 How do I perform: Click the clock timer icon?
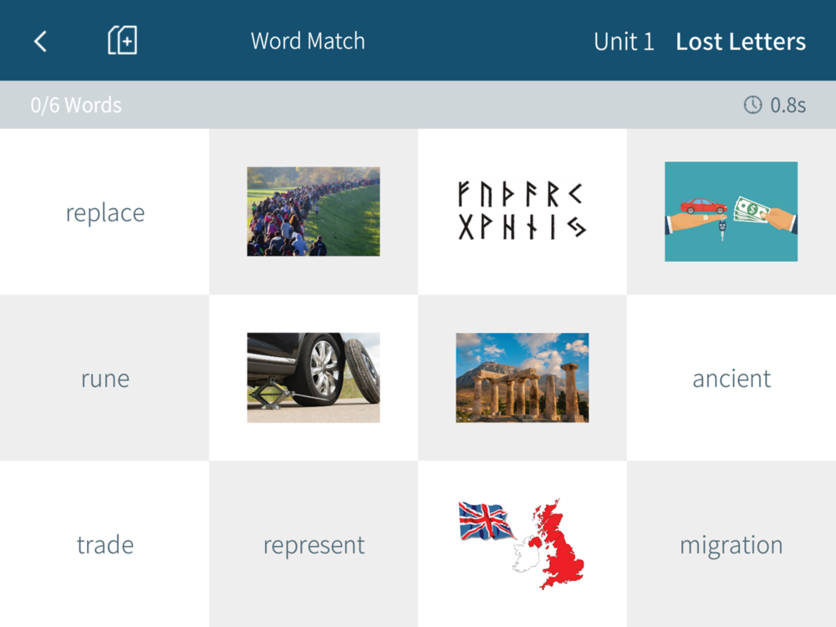pyautogui.click(x=753, y=104)
